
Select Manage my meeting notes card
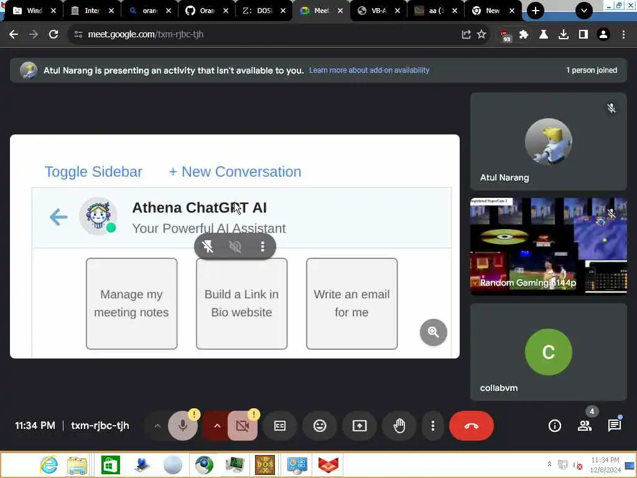click(132, 304)
